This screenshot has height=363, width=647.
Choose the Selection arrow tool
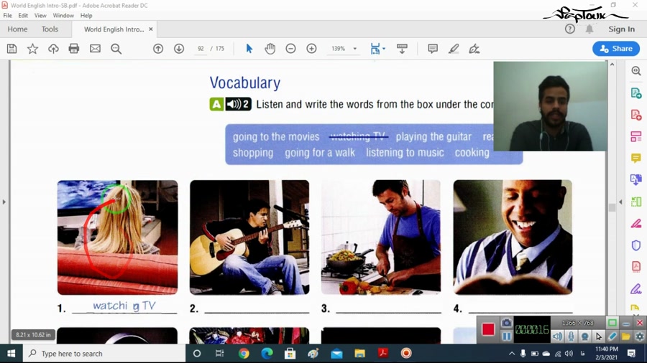tap(249, 49)
